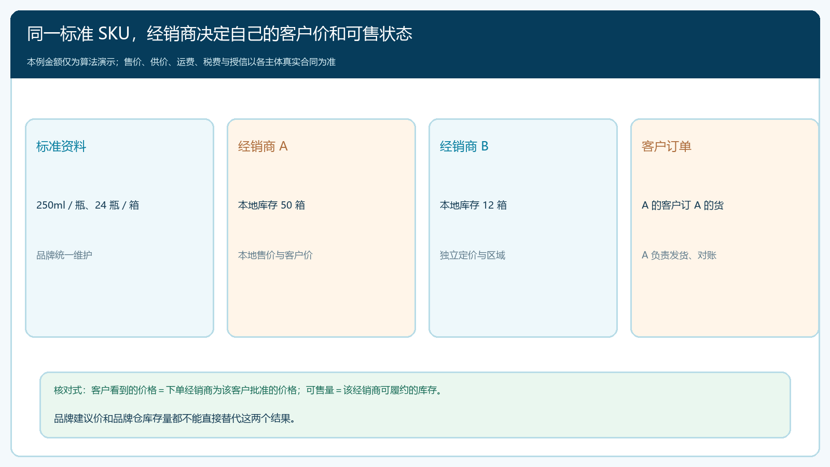Viewport: 830px width, 467px height.
Task: Click the 核对式 formula line
Action: [249, 390]
